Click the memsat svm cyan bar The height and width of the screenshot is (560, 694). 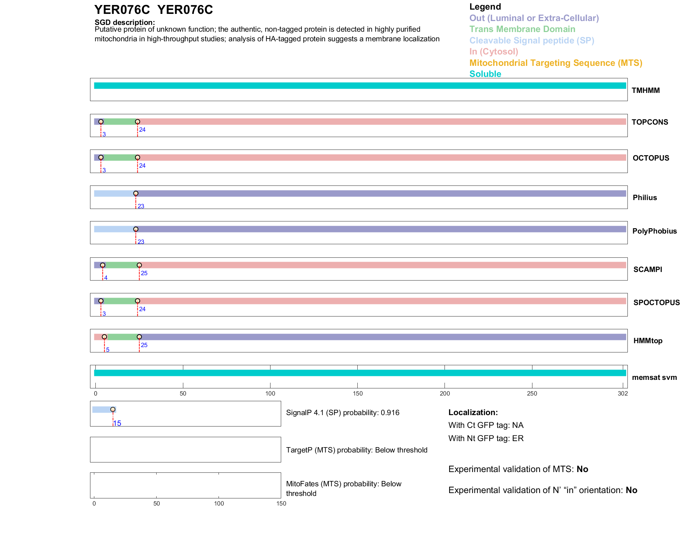[x=359, y=373]
